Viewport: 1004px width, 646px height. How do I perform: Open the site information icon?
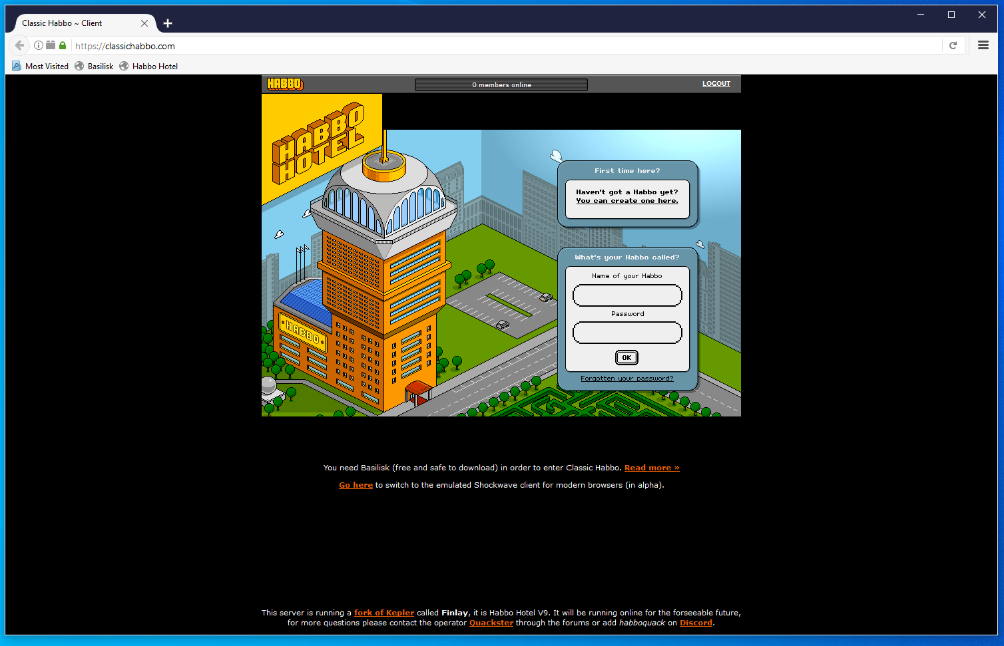pos(39,45)
